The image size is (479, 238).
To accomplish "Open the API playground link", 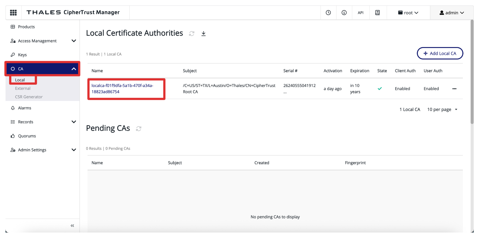I will click(360, 13).
